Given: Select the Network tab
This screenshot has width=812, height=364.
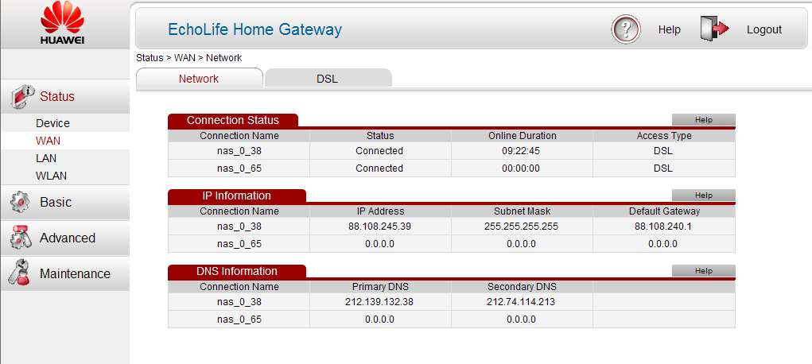Looking at the screenshot, I should coord(199,79).
